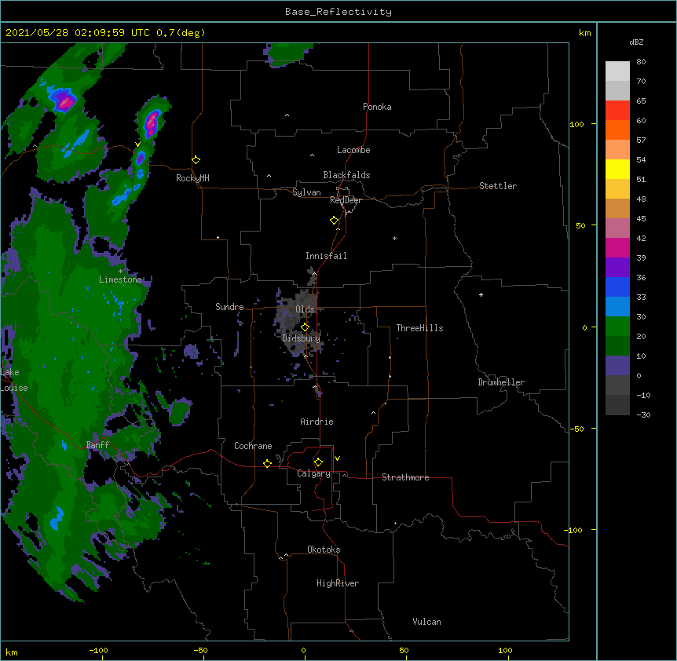The width and height of the screenshot is (677, 661).
Task: Select the magenta swatch in dBZ legend
Action: coord(617,247)
